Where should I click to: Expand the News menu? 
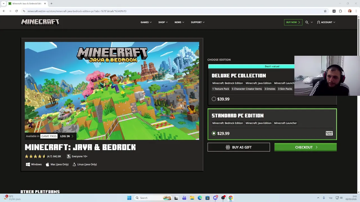tap(179, 22)
